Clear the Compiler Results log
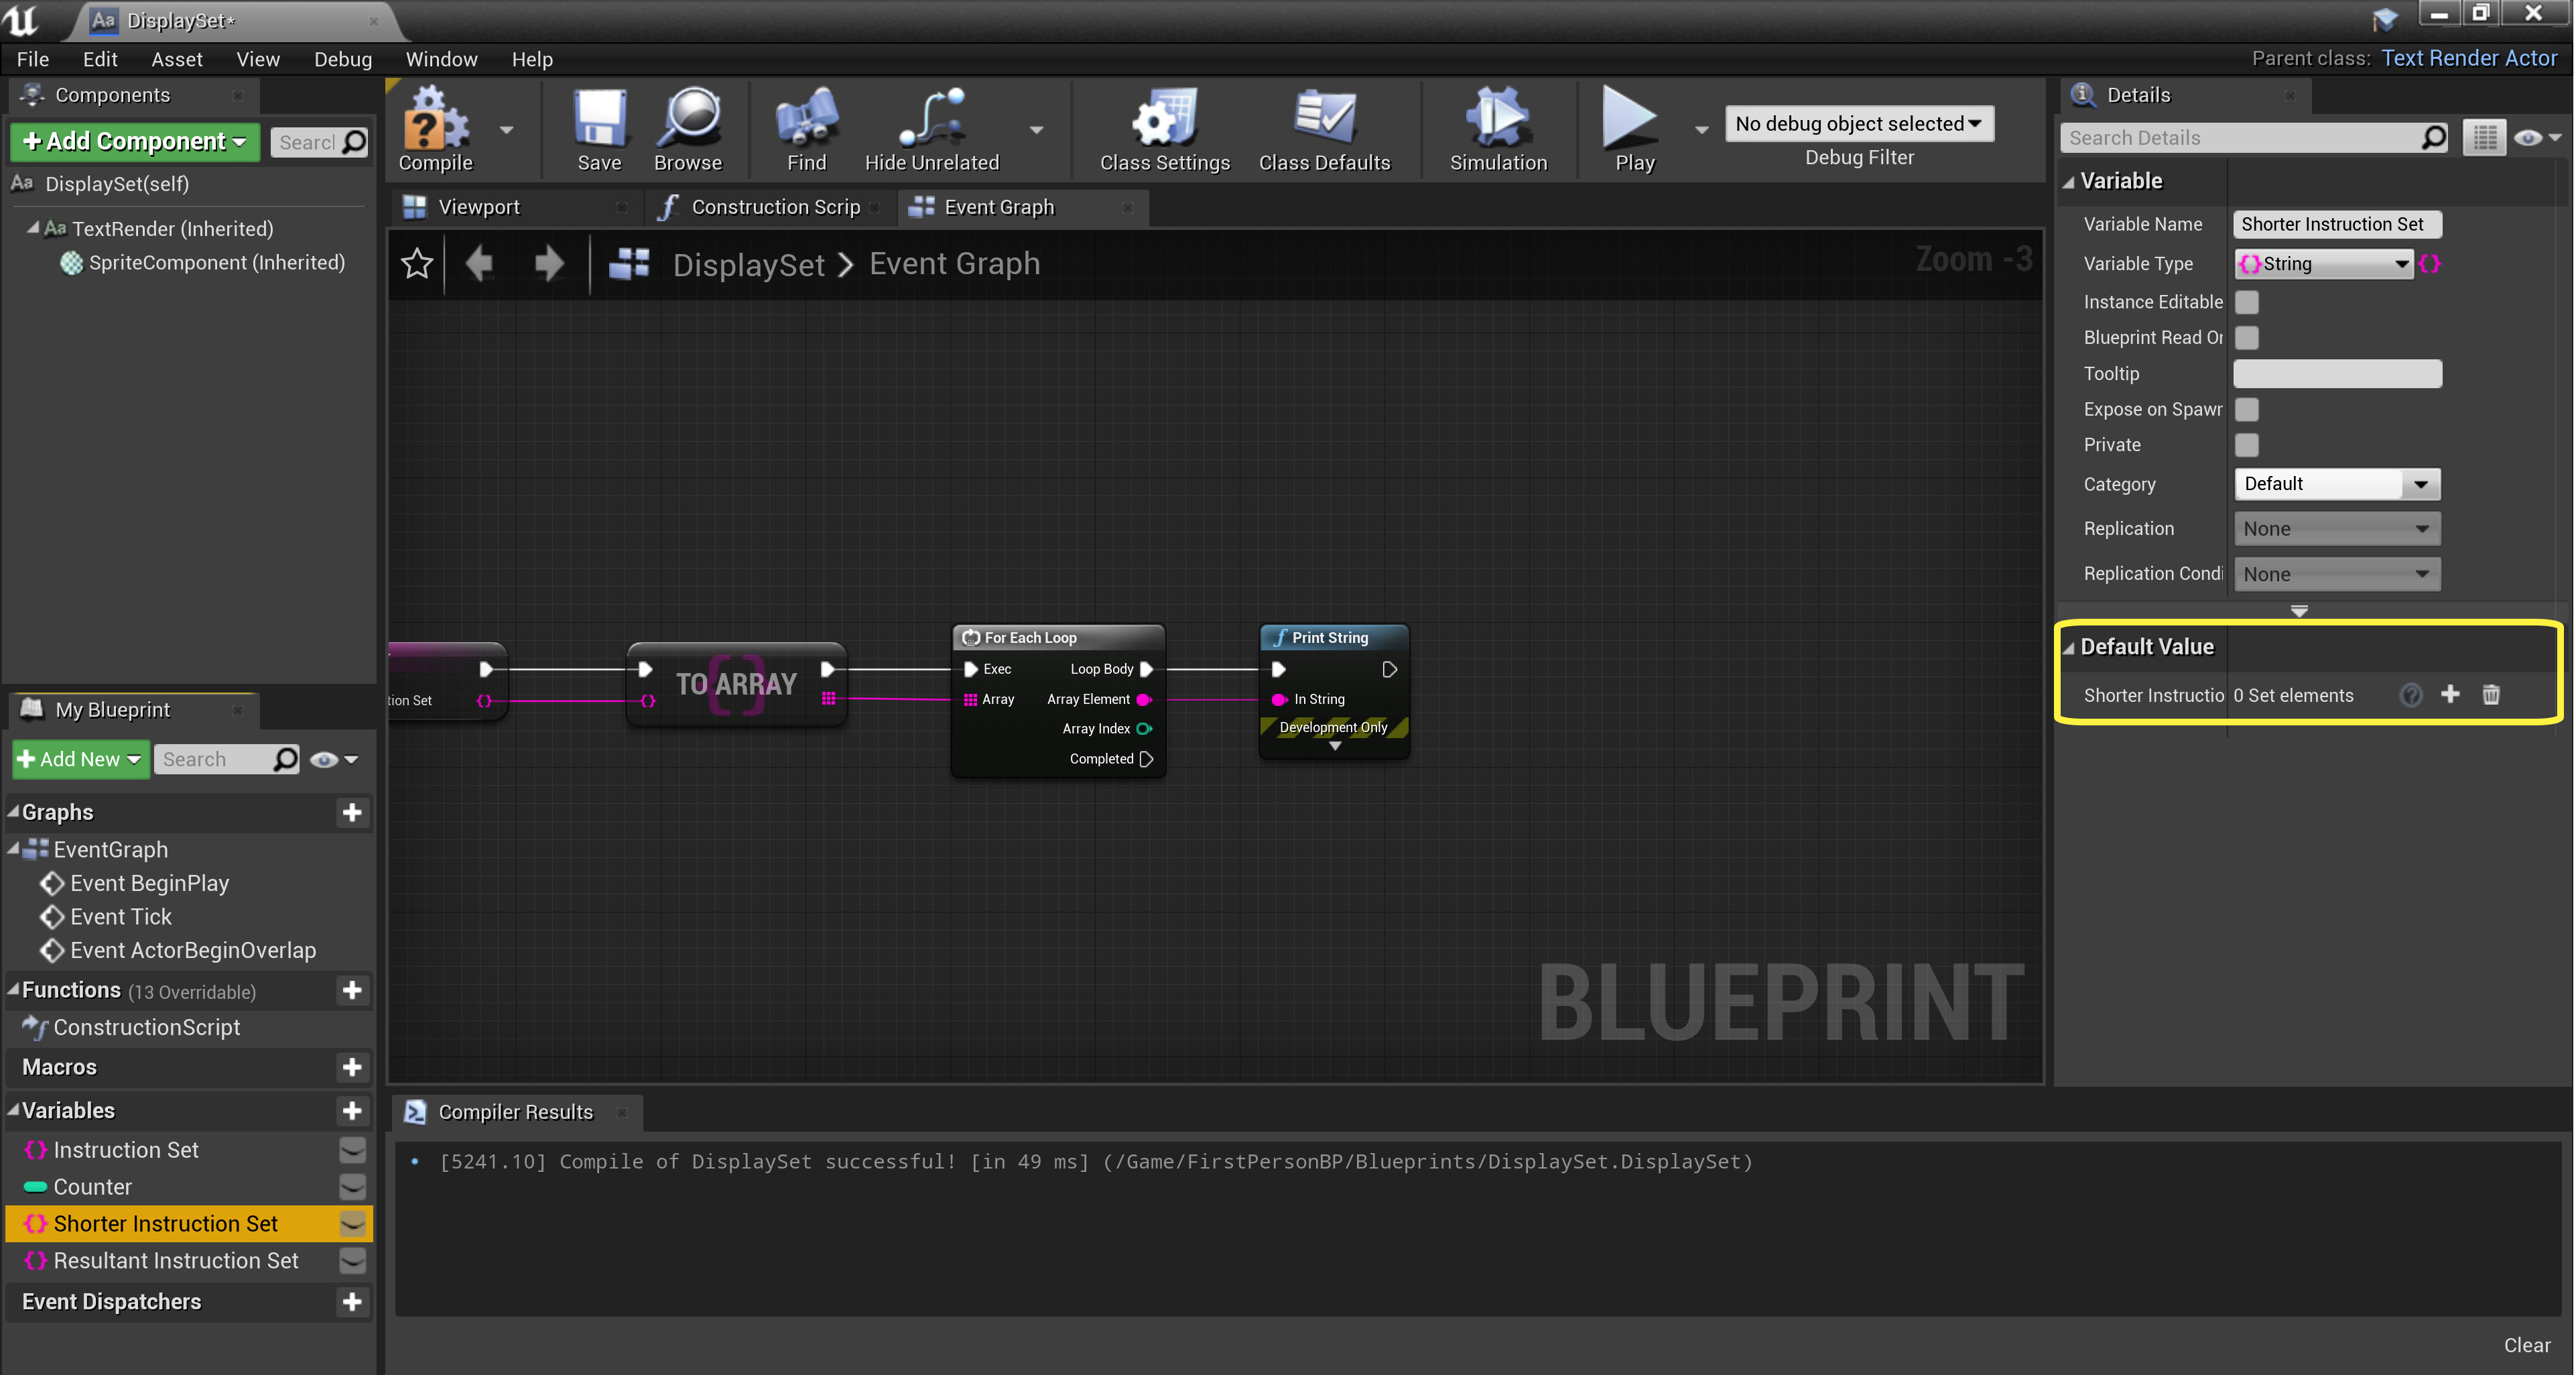 click(x=2528, y=1345)
